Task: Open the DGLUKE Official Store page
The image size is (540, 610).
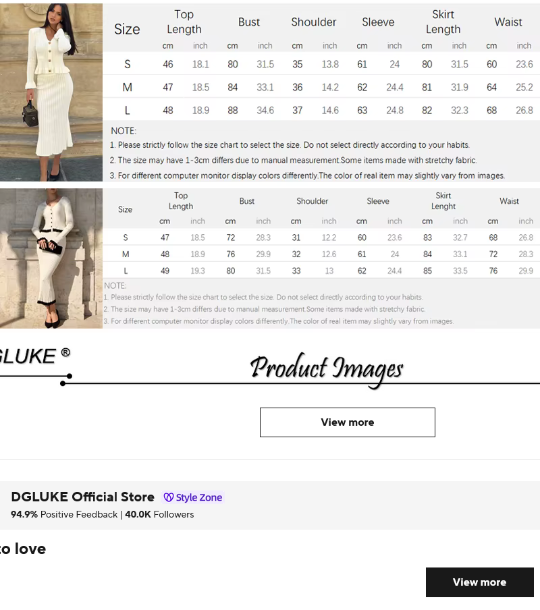Action: click(x=82, y=497)
